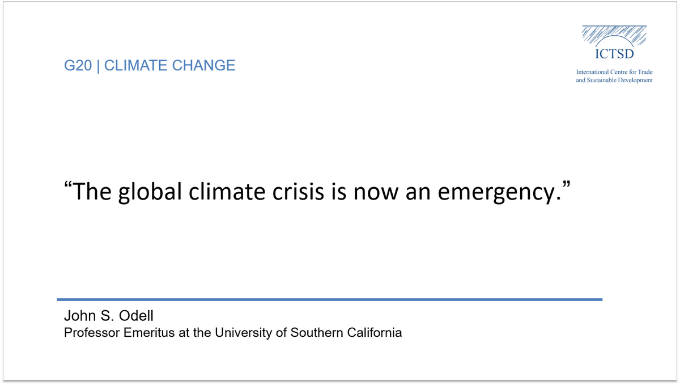Click "University of Southern California" text
The image size is (680, 385).
(x=308, y=332)
